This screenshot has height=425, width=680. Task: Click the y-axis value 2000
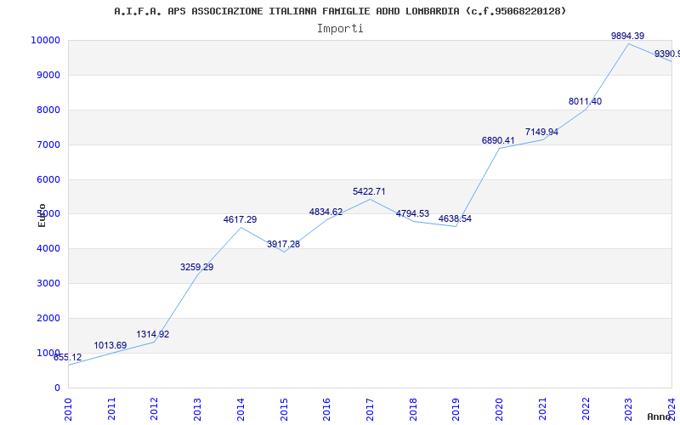tap(48, 318)
